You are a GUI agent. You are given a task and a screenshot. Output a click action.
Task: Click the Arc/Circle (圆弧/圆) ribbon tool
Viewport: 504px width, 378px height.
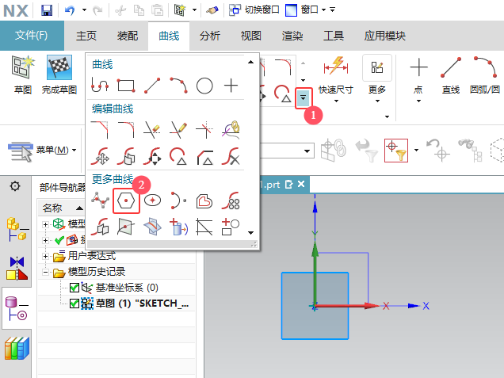[x=485, y=74]
